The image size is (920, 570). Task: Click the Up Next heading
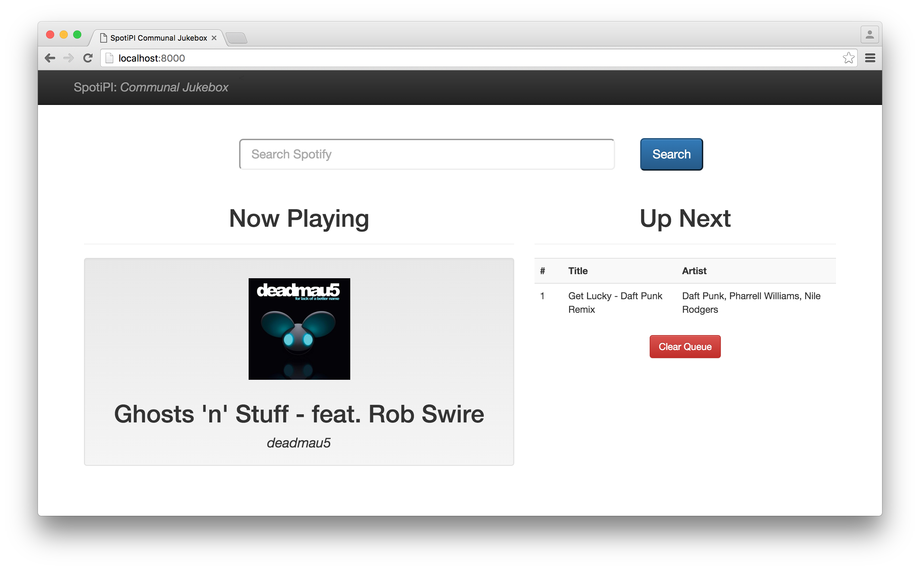(685, 219)
